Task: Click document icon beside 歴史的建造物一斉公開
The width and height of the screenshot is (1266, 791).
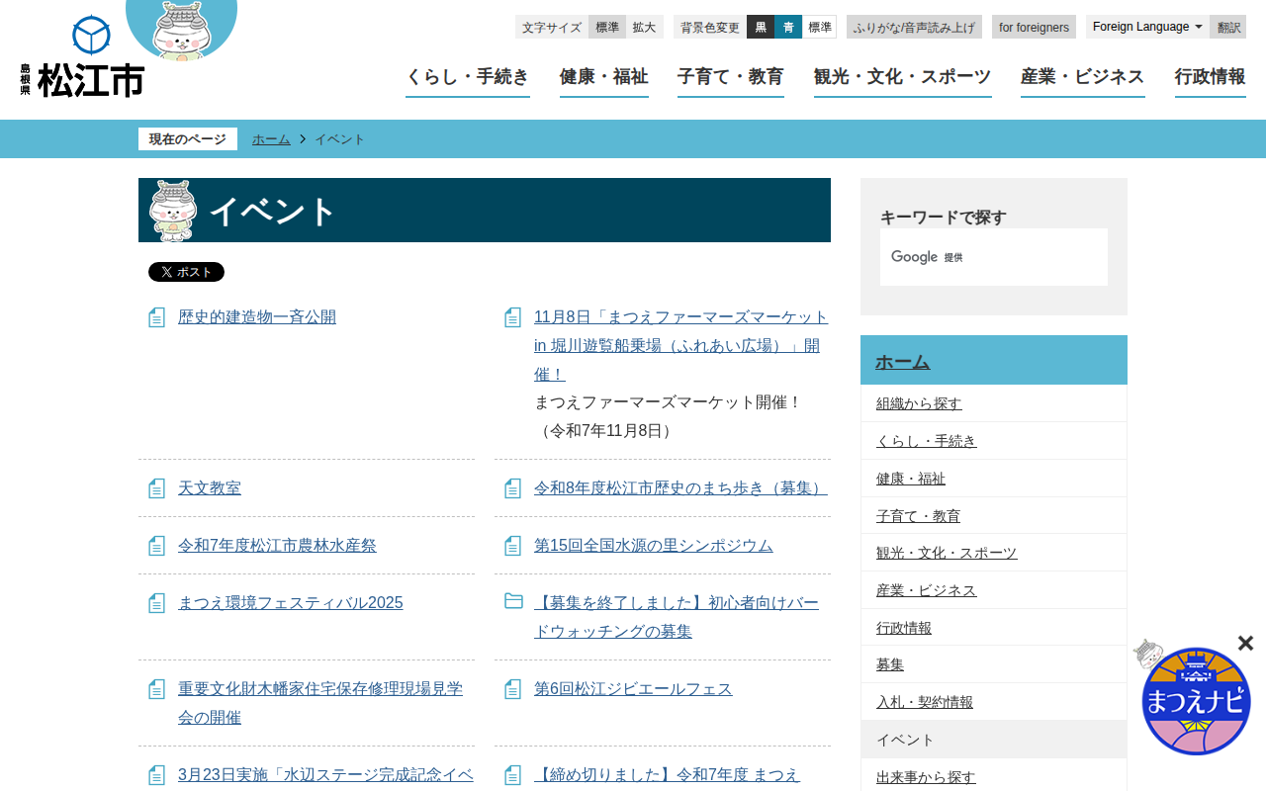Action: point(156,317)
